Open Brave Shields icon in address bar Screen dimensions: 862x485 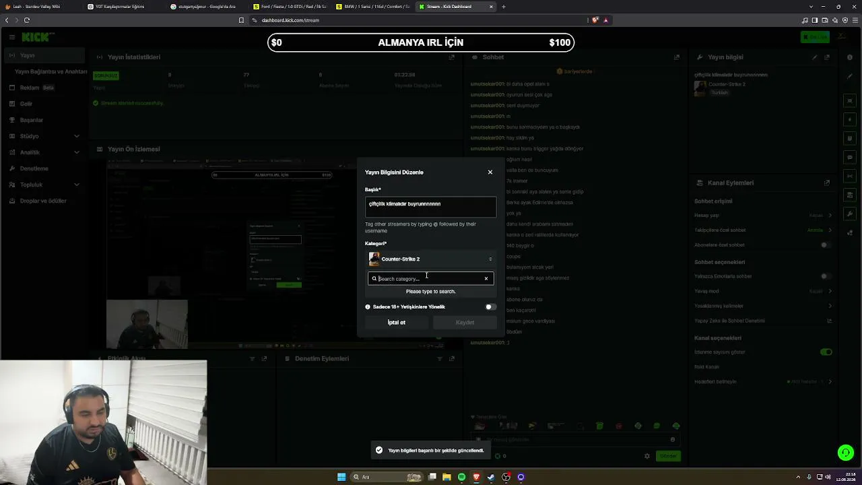pos(595,20)
